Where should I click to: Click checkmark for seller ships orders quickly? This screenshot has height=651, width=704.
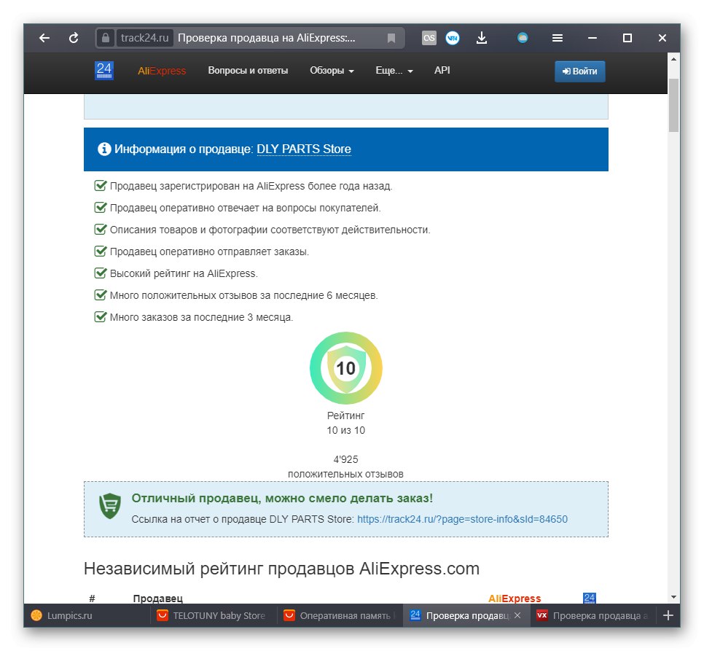coord(100,251)
